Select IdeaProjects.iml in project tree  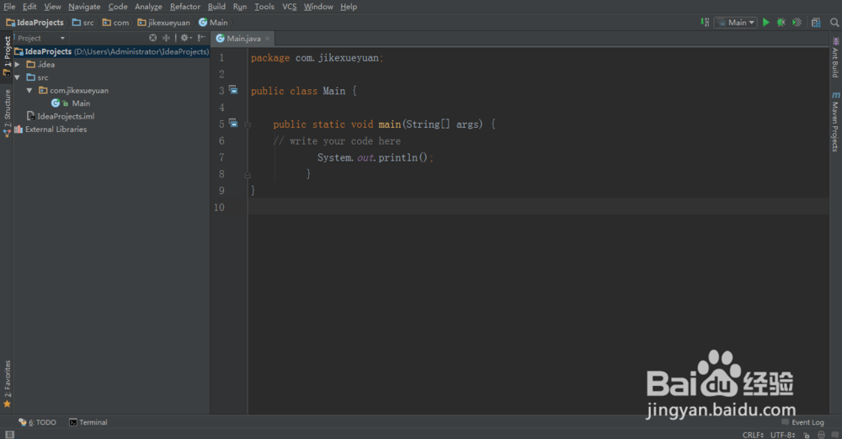point(66,116)
